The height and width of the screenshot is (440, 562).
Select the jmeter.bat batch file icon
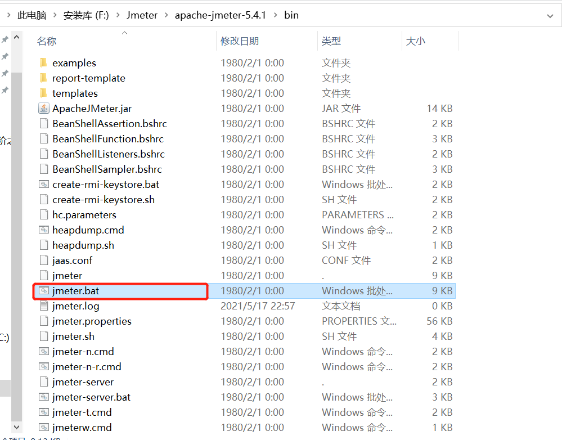(x=44, y=291)
